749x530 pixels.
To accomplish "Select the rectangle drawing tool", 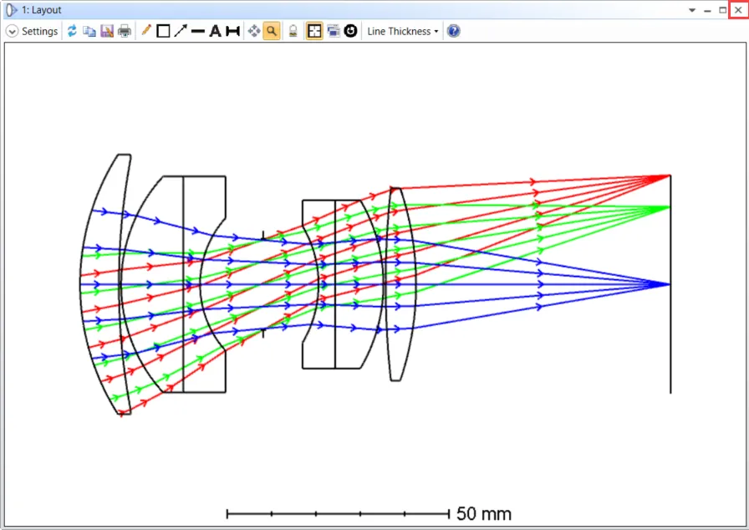I will 163,31.
